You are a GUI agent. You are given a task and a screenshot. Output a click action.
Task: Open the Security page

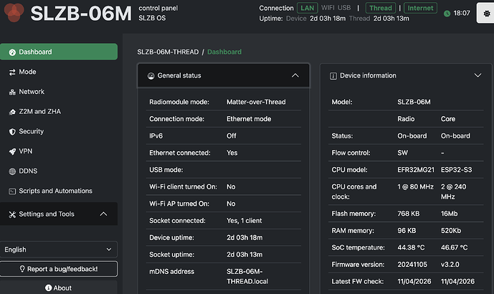pos(59,131)
